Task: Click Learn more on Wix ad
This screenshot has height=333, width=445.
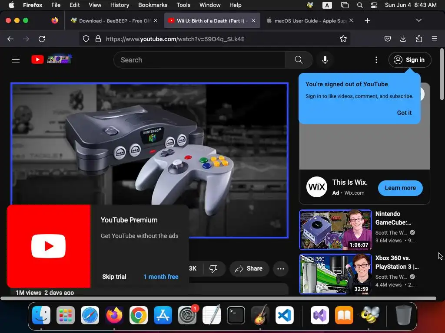Action: click(400, 188)
